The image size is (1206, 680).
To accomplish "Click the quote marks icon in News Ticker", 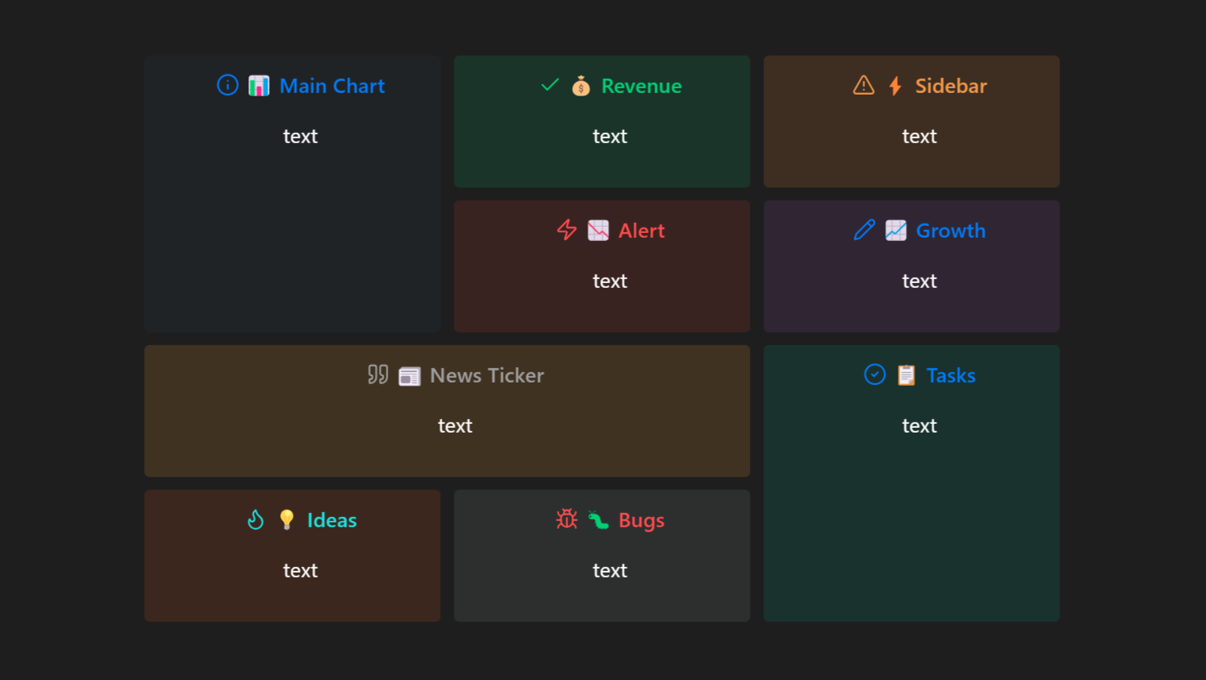I will click(378, 375).
